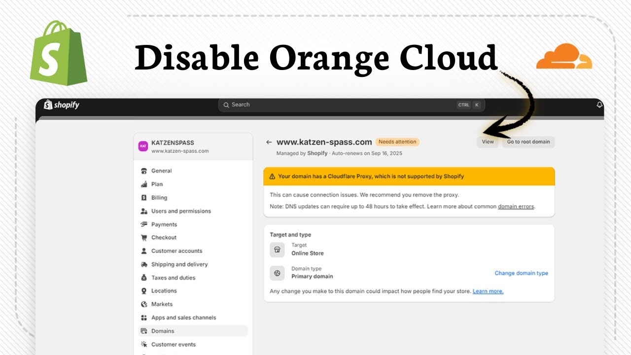Image resolution: width=631 pixels, height=355 pixels.
Task: Click the General settings storefront icon
Action: coord(144,171)
